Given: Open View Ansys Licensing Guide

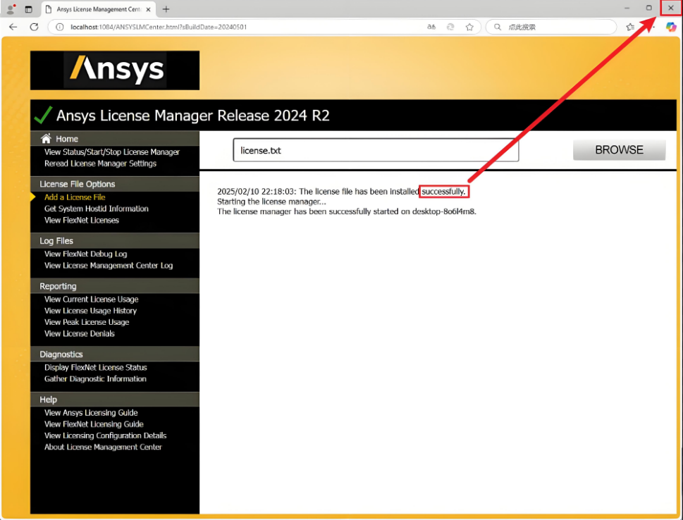Looking at the screenshot, I should [91, 413].
